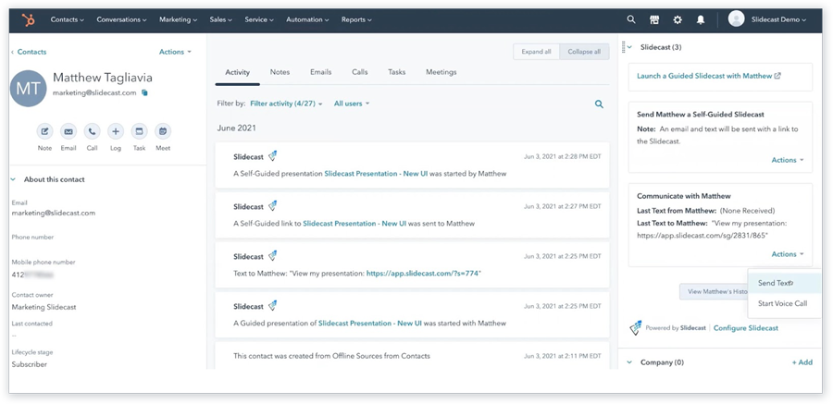Open the app.slidecast.com/?s=774 link
The height and width of the screenshot is (404, 833).
coord(422,274)
